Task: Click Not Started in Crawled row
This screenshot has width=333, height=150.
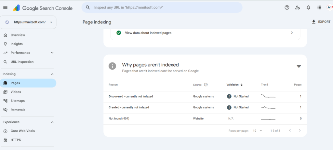Action: 241,107
